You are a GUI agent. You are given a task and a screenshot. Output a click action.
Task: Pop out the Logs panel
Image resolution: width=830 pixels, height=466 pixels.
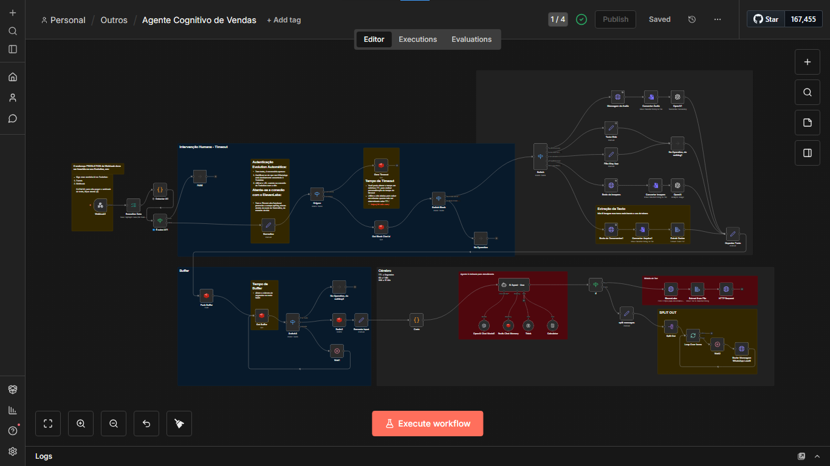[x=801, y=456]
